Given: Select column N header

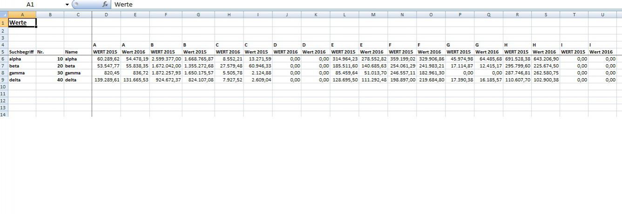Looking at the screenshot, I should 402,15.
